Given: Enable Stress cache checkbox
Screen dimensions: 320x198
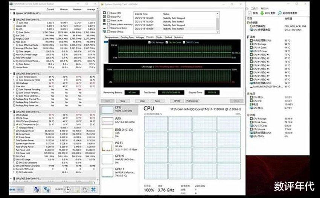Looking at the screenshot, I should (x=108, y=20).
